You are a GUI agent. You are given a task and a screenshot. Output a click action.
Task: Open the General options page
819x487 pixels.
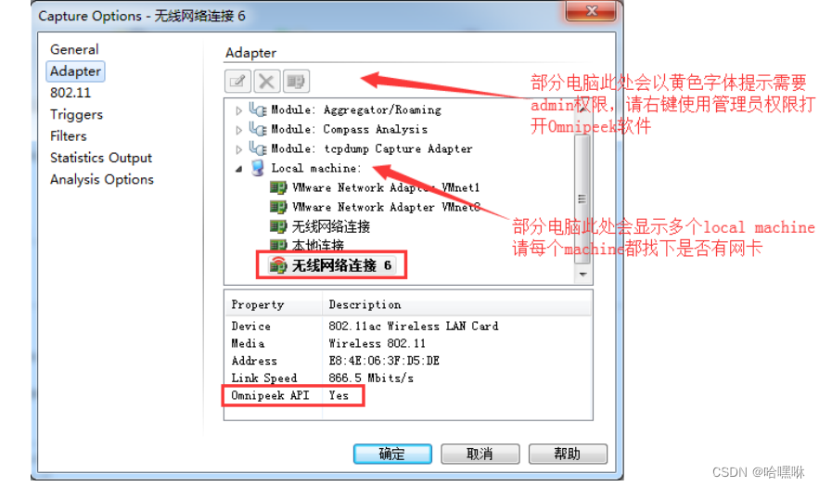point(74,49)
